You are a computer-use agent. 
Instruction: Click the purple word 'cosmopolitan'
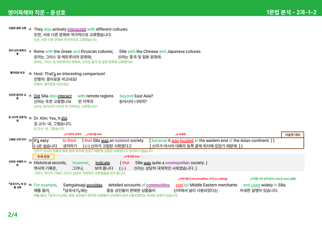(x=177, y=163)
